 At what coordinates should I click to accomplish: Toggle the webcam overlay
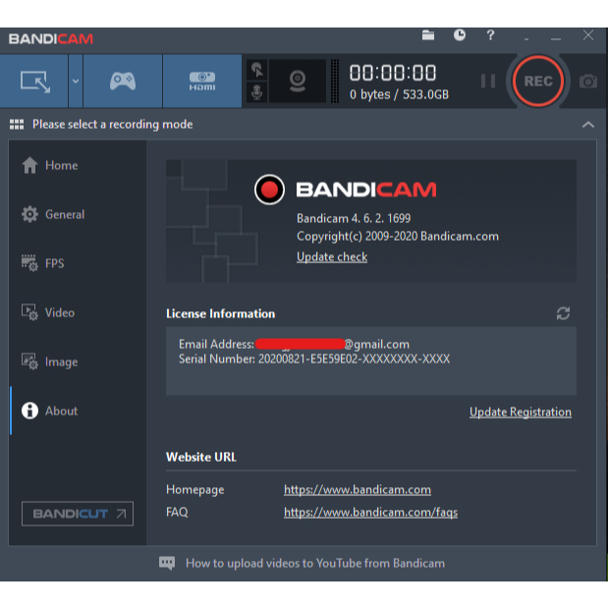coord(298,82)
